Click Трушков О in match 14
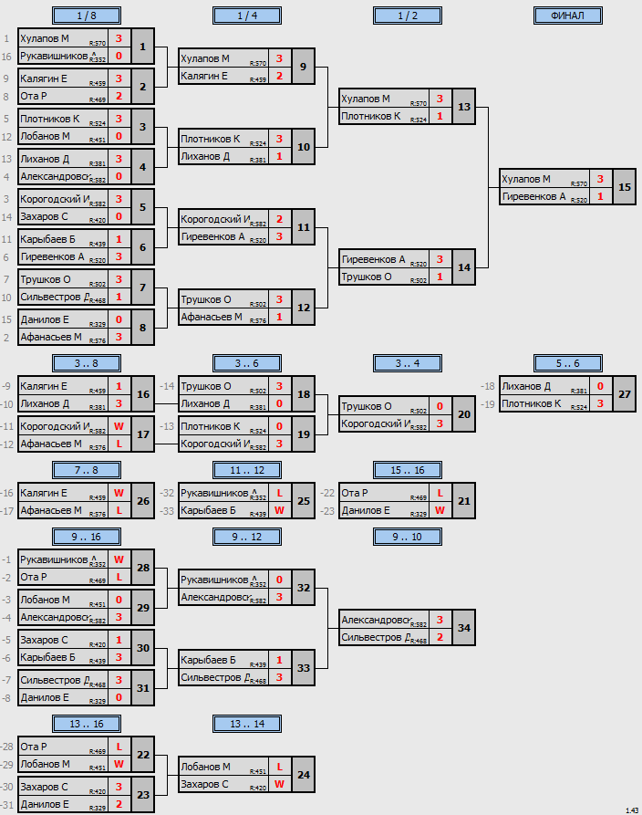The height and width of the screenshot is (815, 642). pyautogui.click(x=367, y=277)
